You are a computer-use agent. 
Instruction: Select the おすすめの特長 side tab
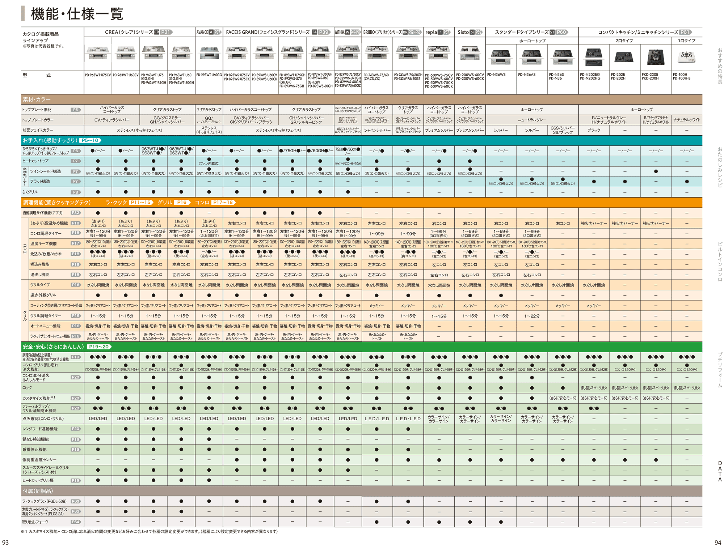pos(720,66)
